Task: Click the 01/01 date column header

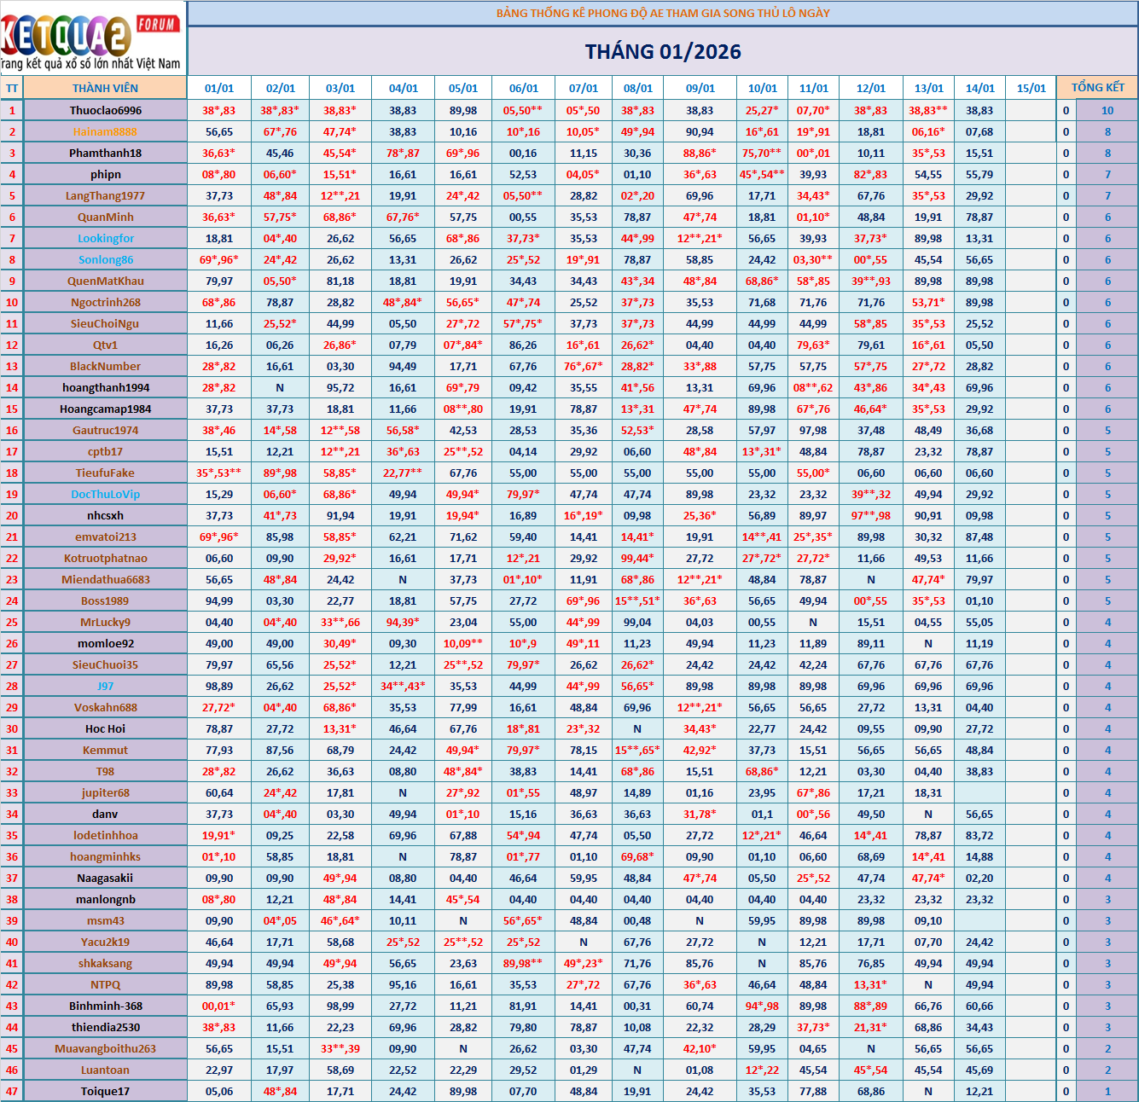Action: 219,88
